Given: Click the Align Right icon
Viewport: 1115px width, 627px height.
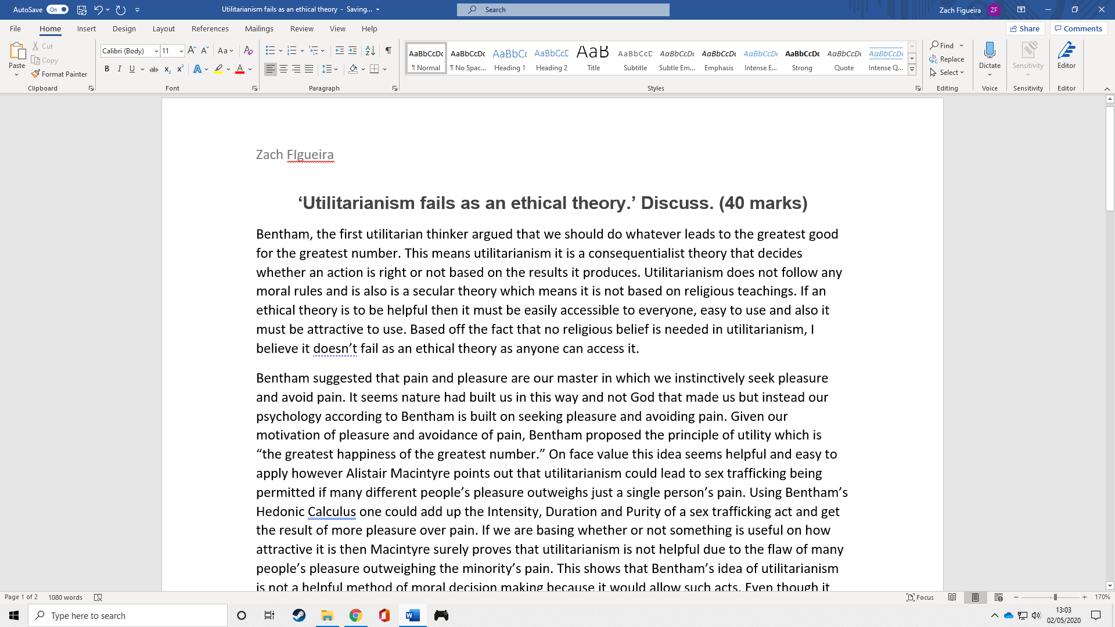Looking at the screenshot, I should 296,69.
